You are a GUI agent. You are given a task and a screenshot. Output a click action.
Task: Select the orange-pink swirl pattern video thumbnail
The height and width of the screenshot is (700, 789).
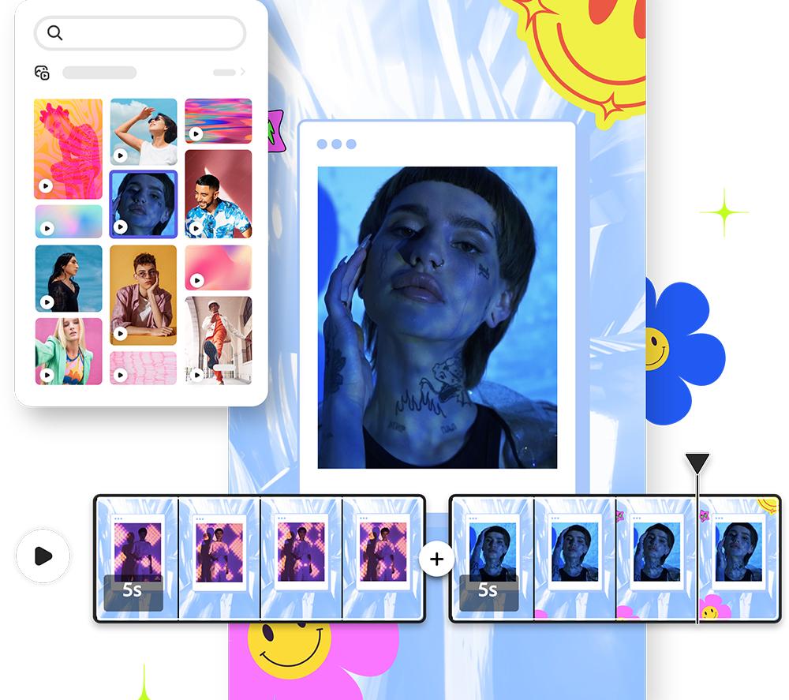coord(68,148)
